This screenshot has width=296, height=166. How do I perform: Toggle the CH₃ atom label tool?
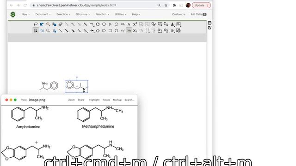(129, 30)
